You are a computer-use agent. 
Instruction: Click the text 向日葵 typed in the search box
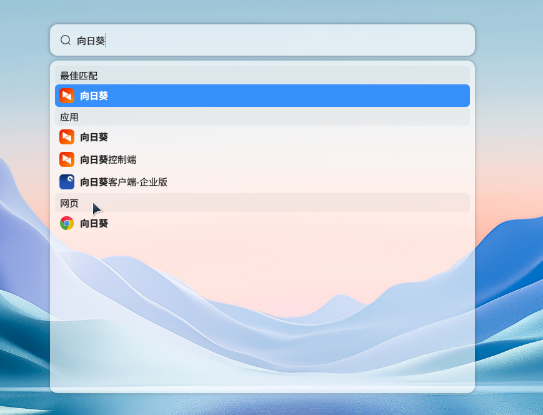(91, 39)
